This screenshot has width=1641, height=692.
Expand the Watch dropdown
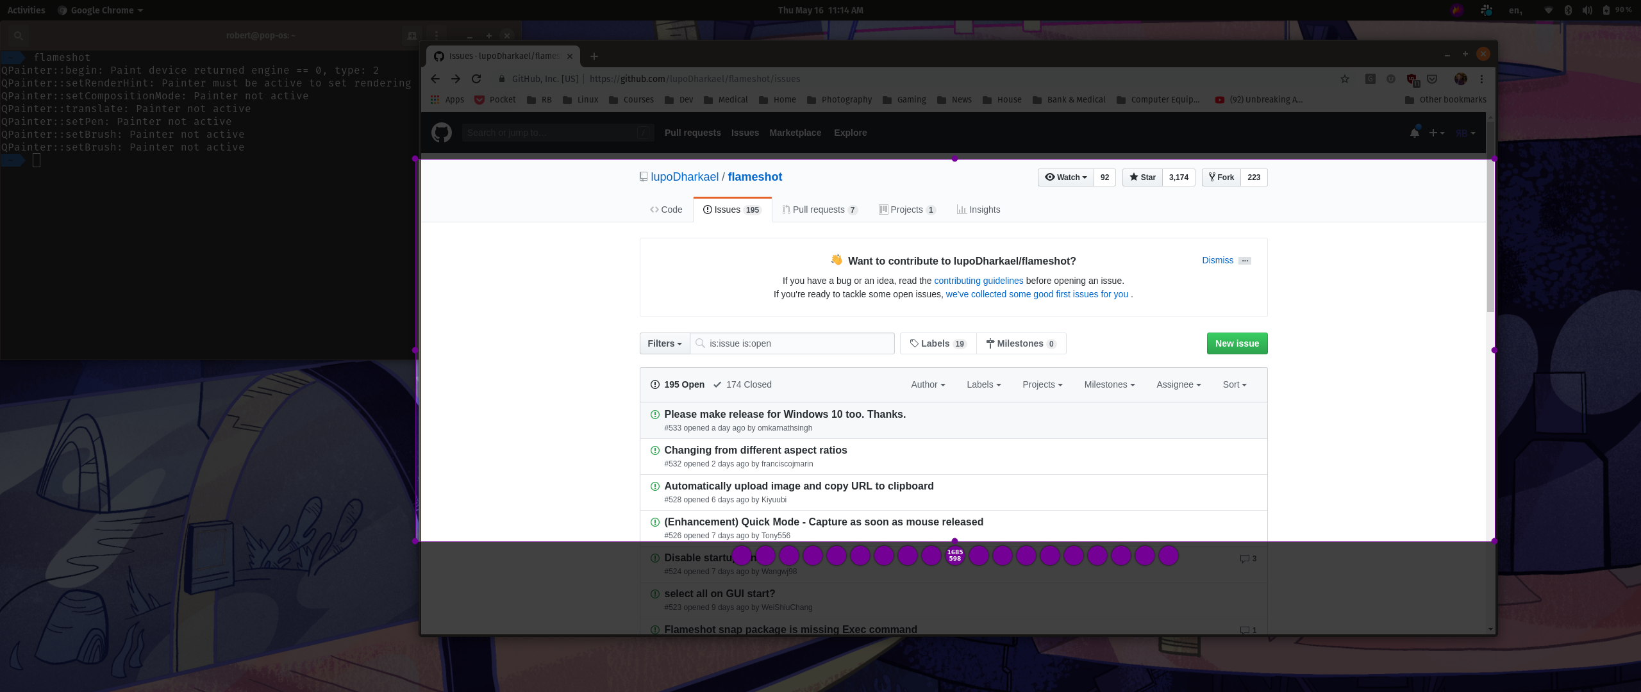pos(1065,177)
